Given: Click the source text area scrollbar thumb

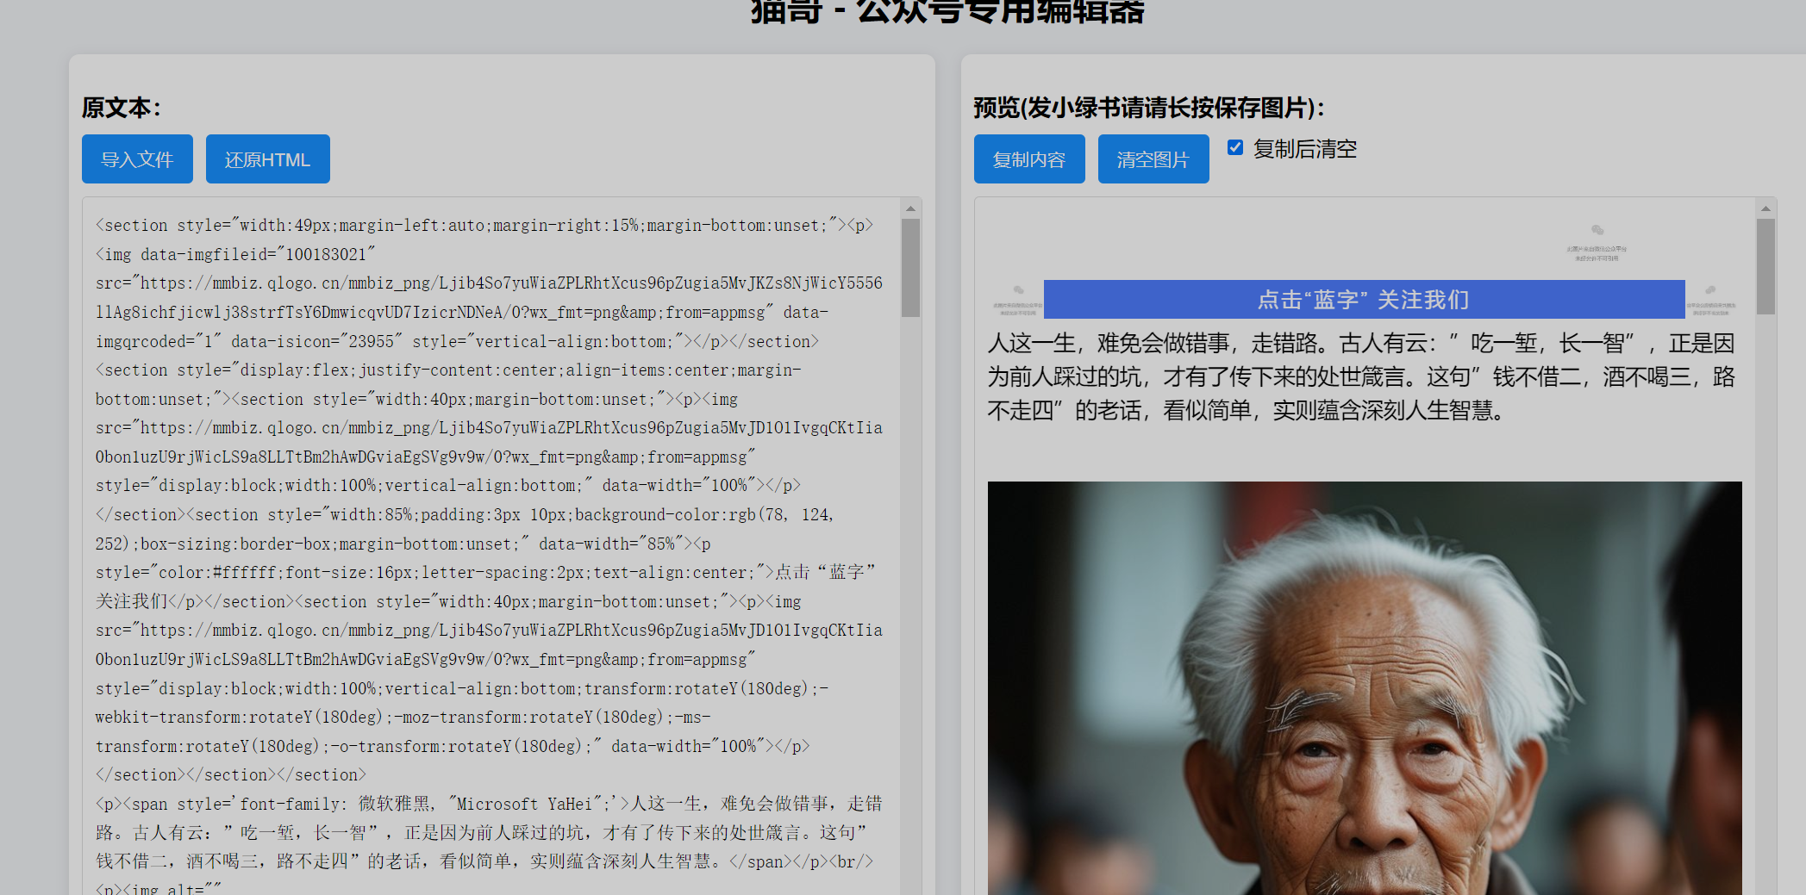Looking at the screenshot, I should (x=910, y=267).
